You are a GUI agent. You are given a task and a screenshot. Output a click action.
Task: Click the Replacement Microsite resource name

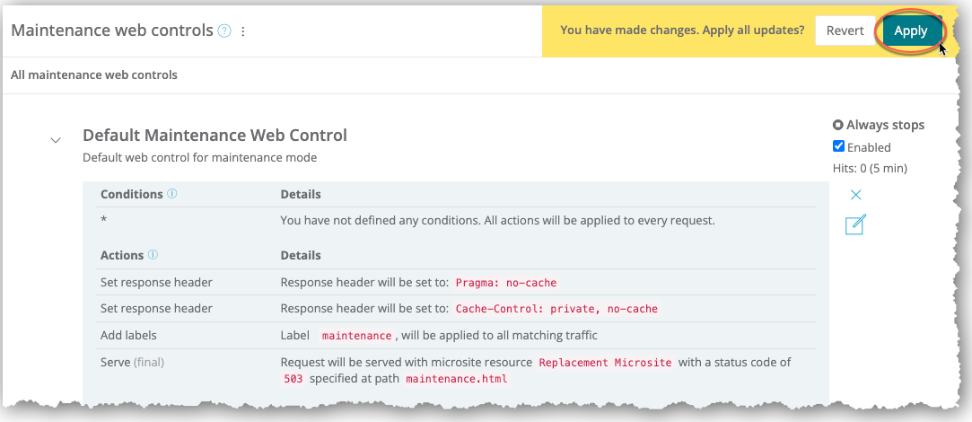coord(605,363)
